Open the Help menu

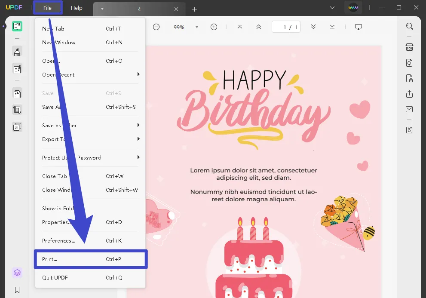pos(77,8)
